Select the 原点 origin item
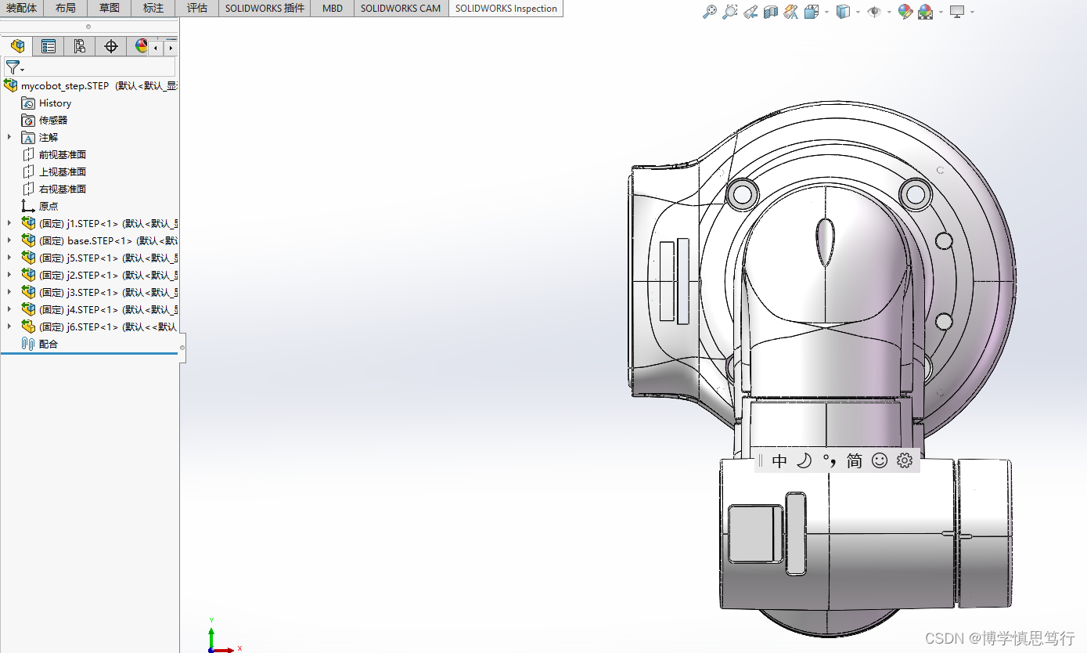Viewport: 1087px width, 653px height. [x=41, y=206]
